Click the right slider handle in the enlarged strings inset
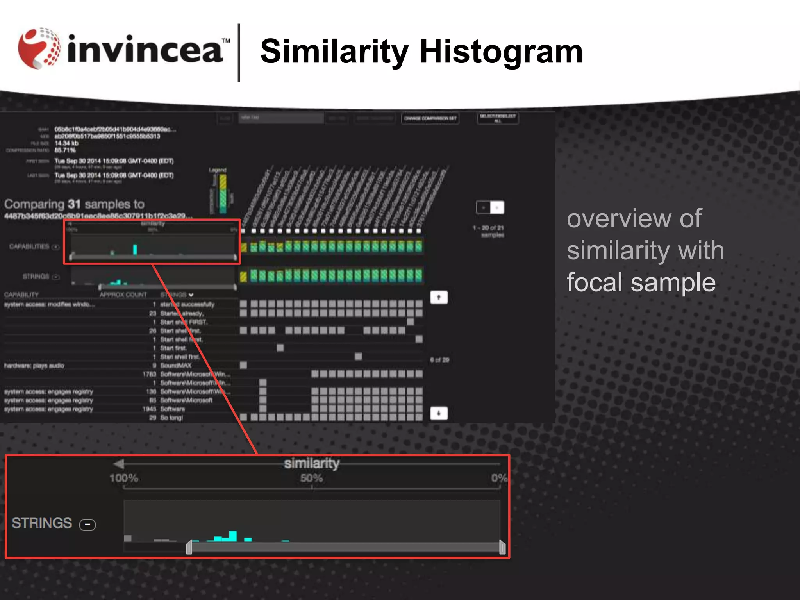The width and height of the screenshot is (800, 600). (503, 547)
